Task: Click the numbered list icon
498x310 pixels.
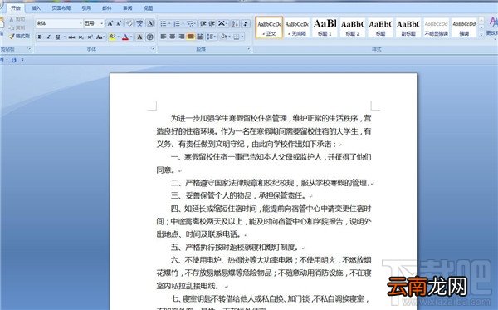Action: coord(177,23)
